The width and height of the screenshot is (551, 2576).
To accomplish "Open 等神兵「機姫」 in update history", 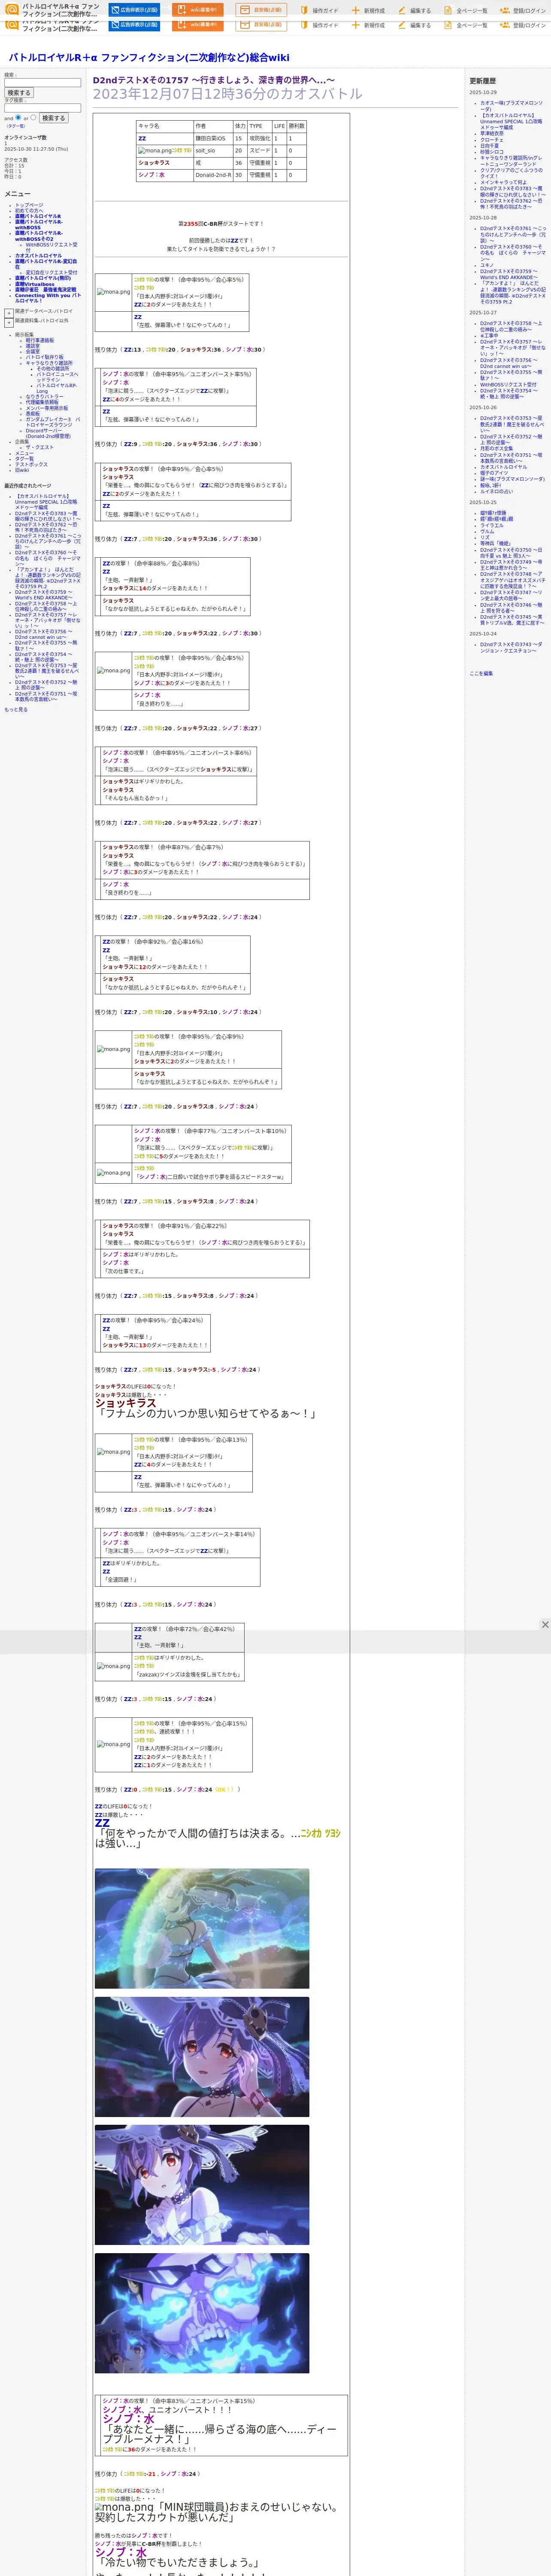I will (495, 544).
